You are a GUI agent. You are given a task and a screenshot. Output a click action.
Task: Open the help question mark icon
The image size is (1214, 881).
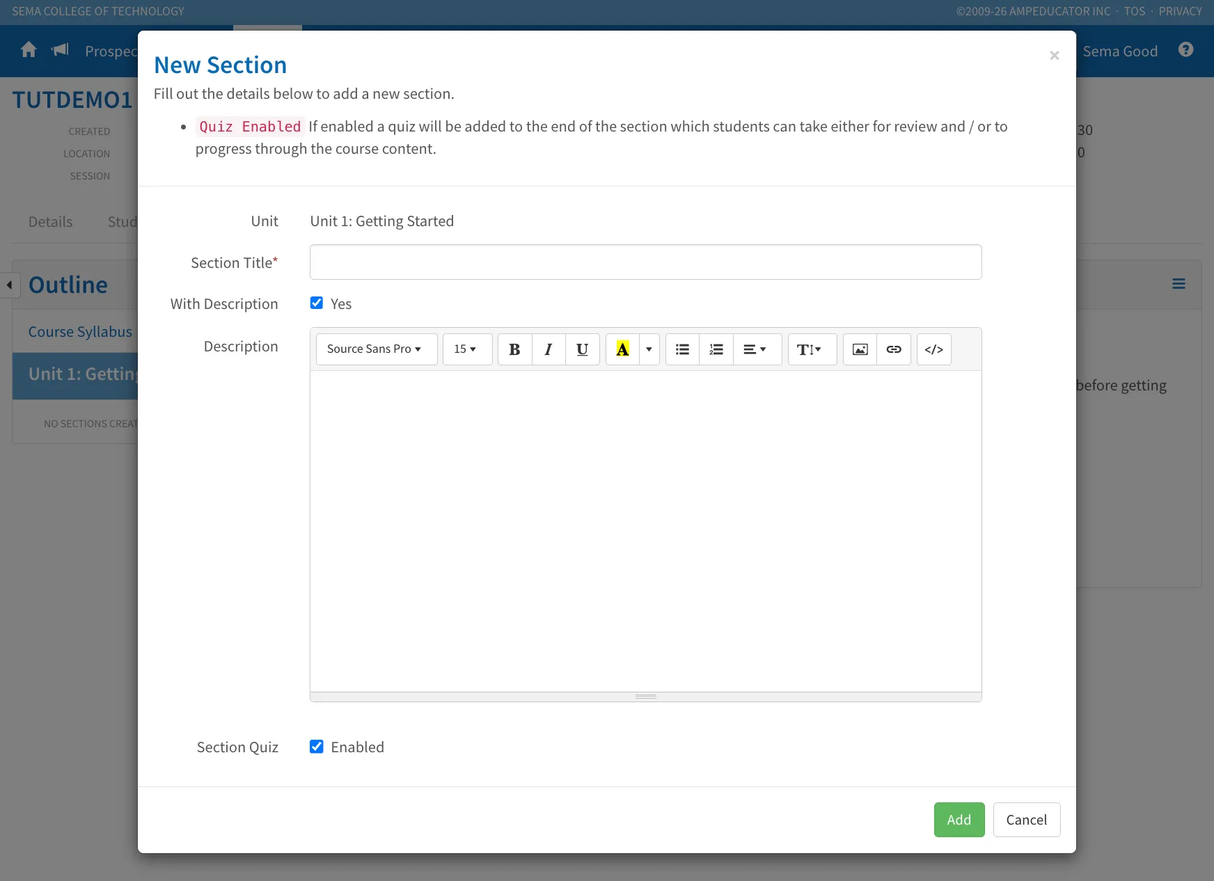click(x=1186, y=50)
